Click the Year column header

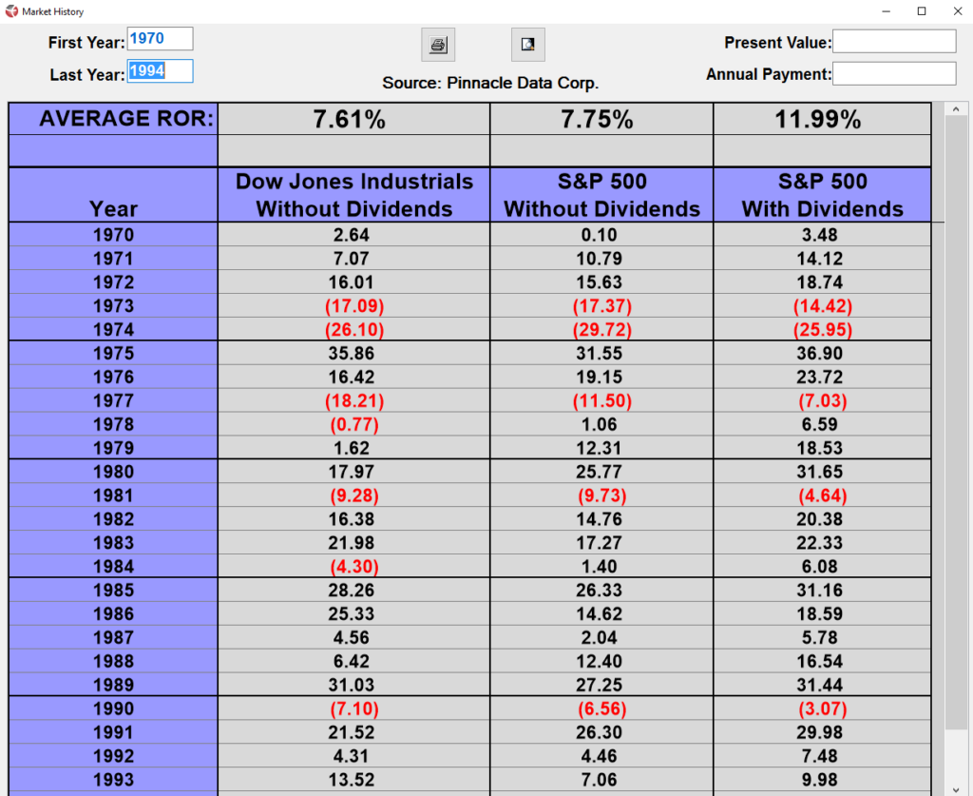(x=113, y=208)
